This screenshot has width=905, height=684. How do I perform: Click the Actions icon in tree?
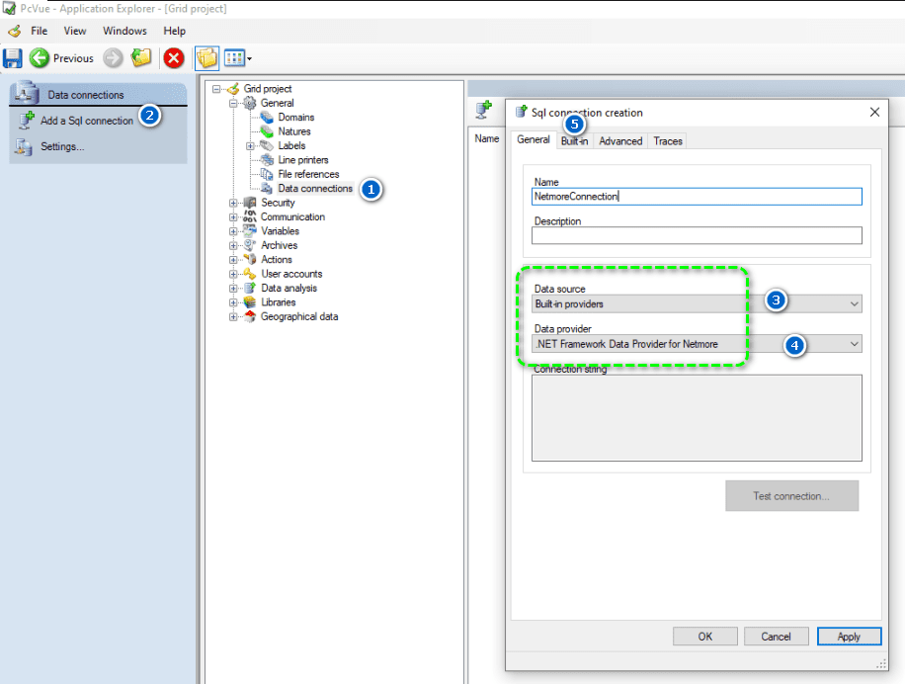249,259
